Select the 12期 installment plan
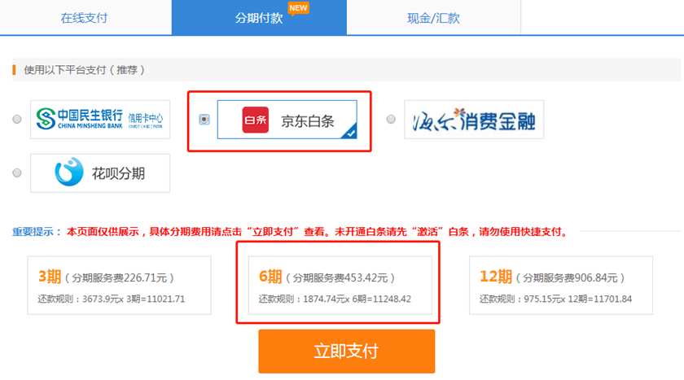 [x=560, y=285]
